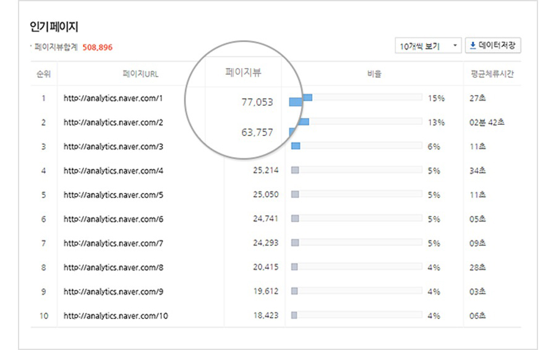The width and height of the screenshot is (556, 350).
Task: Open link analytics.naver.com/1
Action: [x=113, y=98]
